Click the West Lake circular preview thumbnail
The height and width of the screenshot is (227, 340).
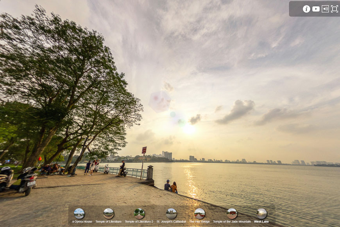click(261, 214)
